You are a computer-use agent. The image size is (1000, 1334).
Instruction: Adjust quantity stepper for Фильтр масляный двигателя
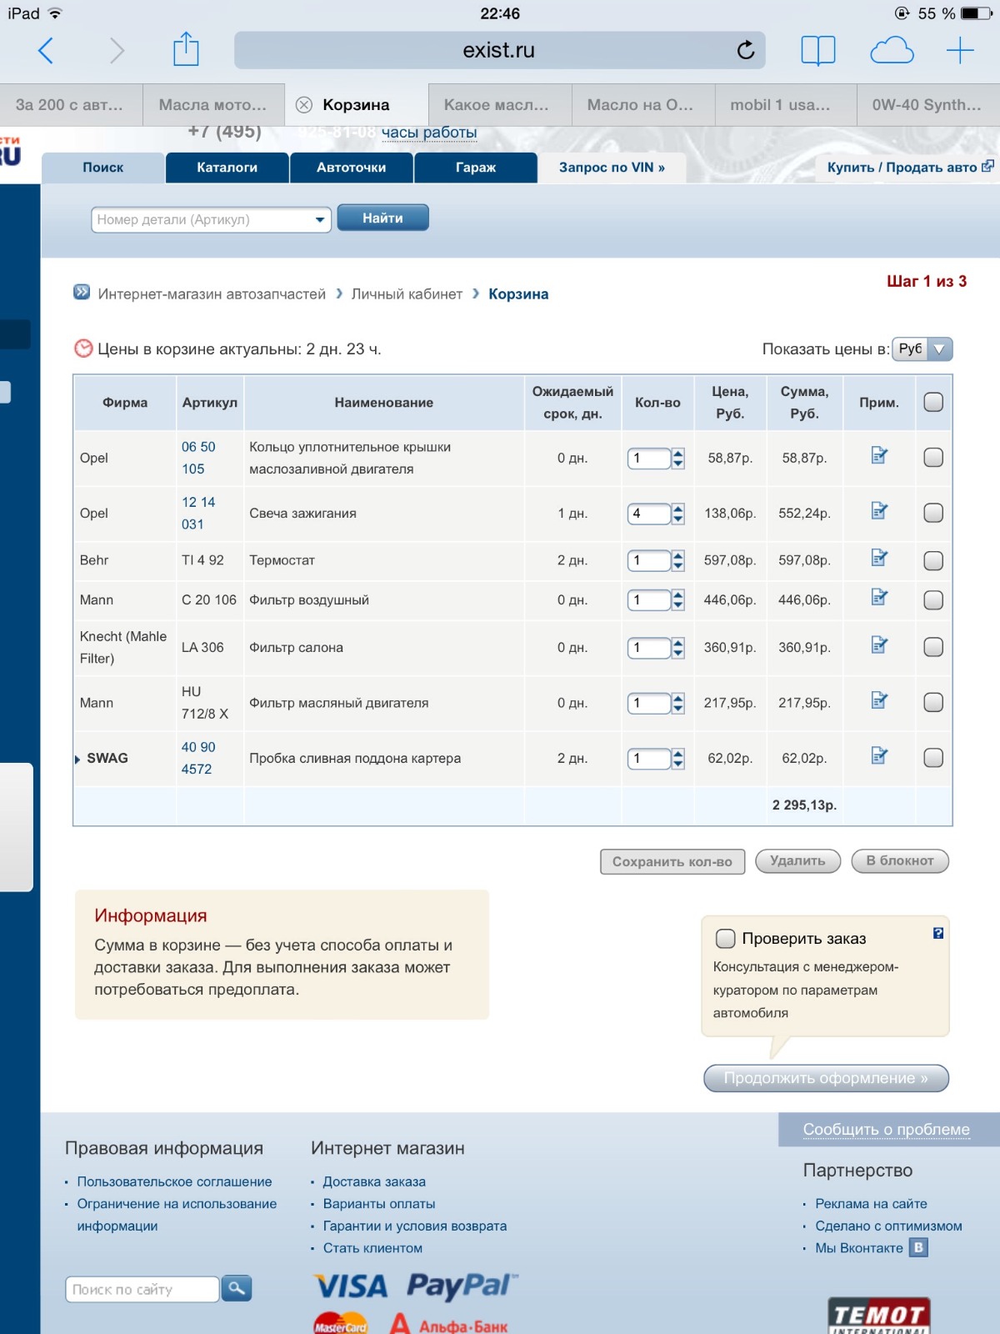pyautogui.click(x=677, y=704)
